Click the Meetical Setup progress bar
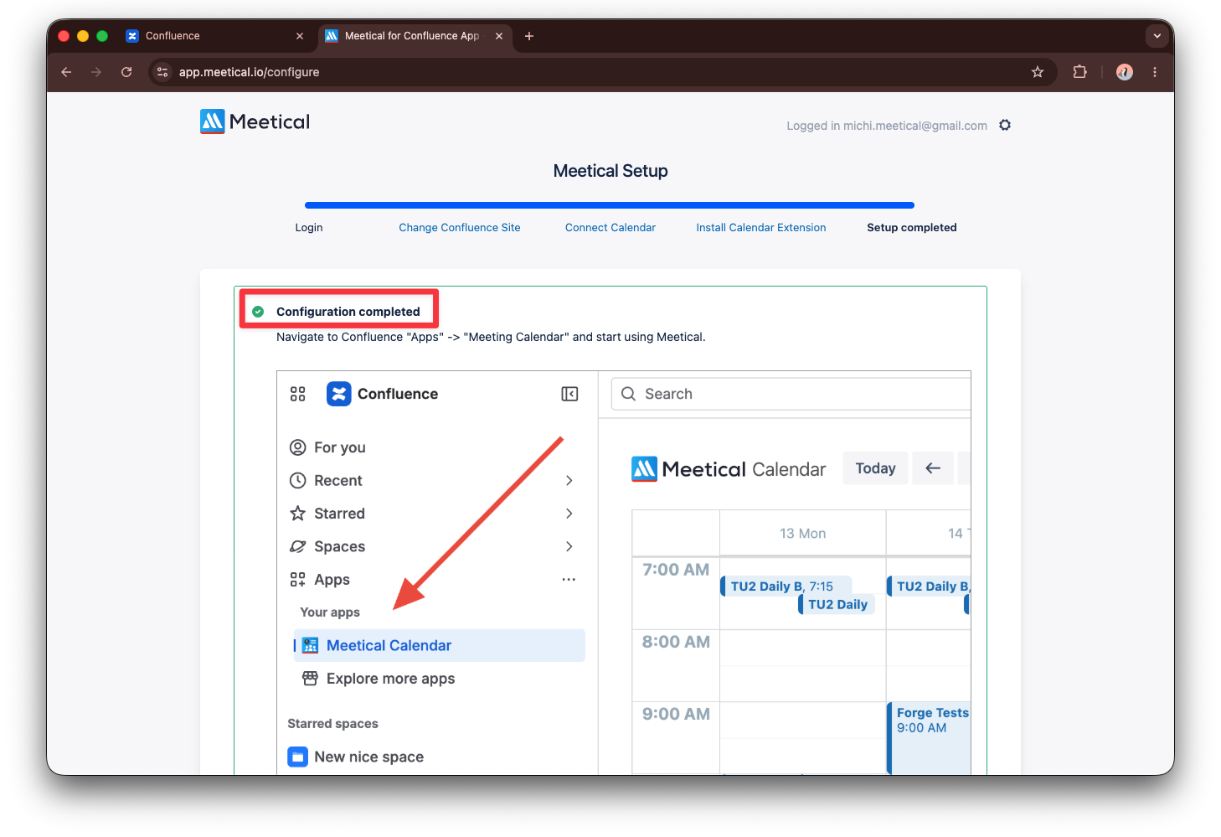Image resolution: width=1221 pixels, height=837 pixels. (x=610, y=205)
